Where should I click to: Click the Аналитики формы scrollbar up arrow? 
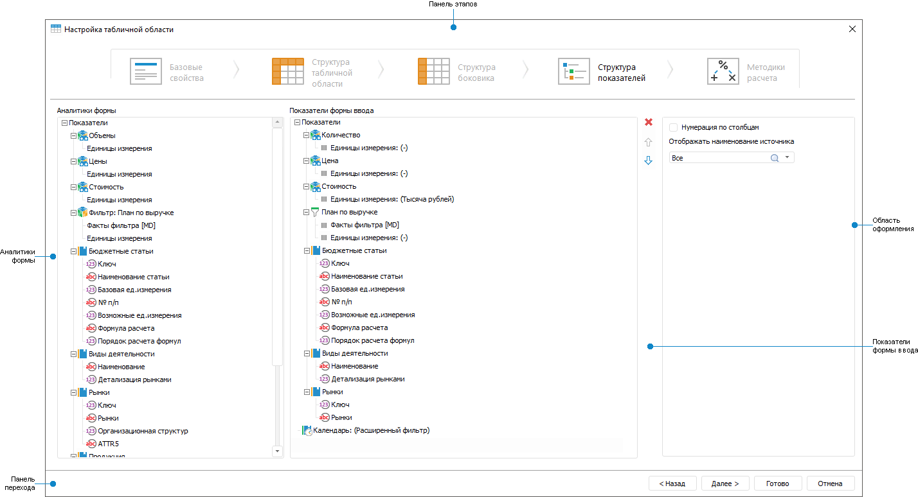(x=278, y=122)
